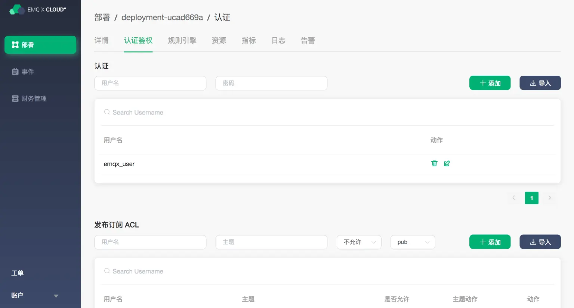Click the next-page arrow in pagination

click(549, 198)
